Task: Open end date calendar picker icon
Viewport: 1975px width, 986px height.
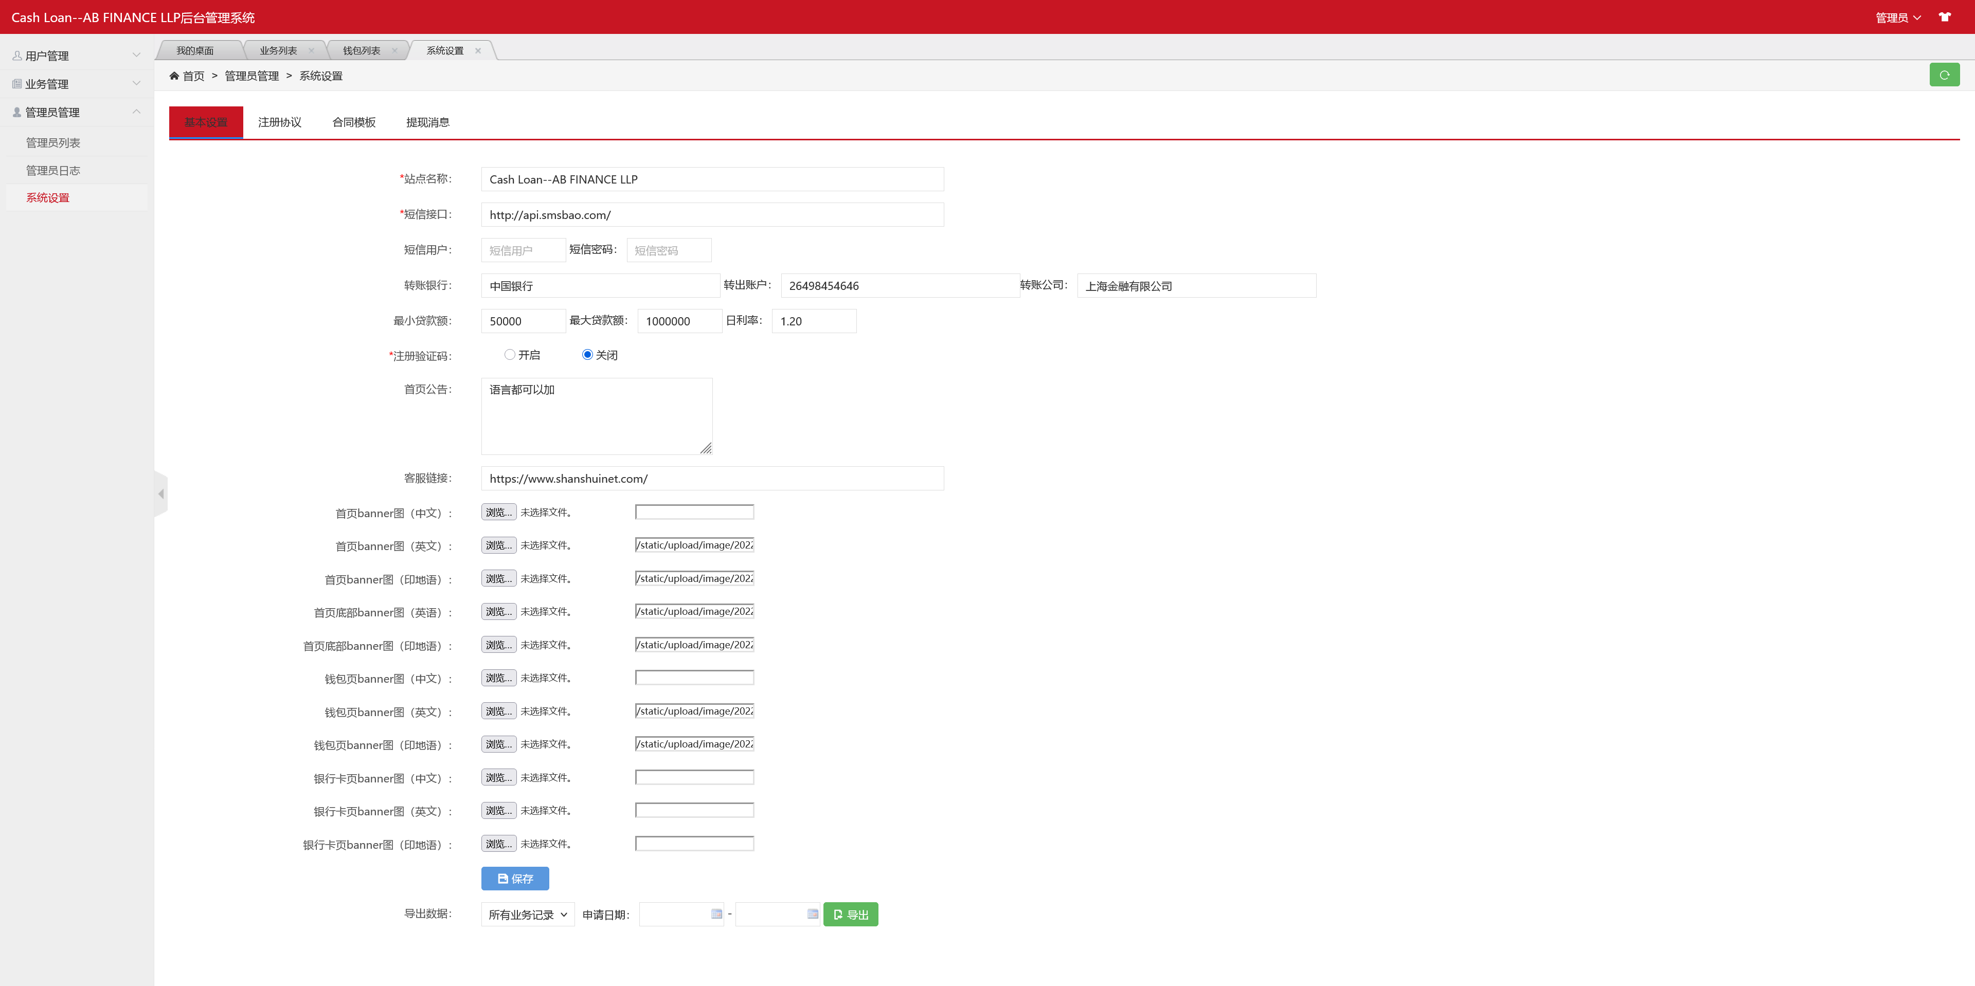Action: point(812,914)
